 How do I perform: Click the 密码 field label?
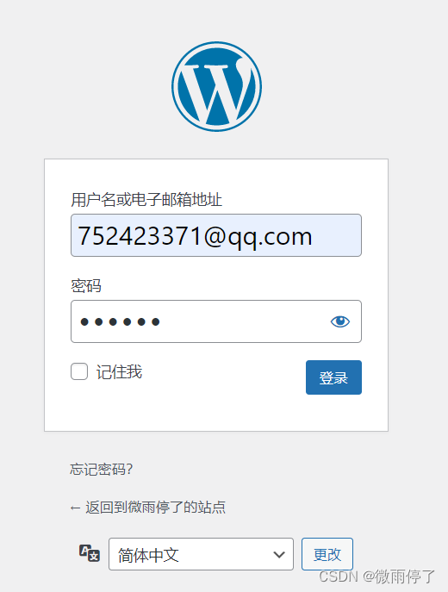pos(86,286)
